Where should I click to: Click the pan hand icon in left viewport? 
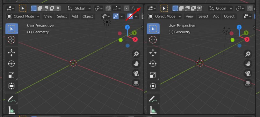pyautogui.click(x=136, y=64)
